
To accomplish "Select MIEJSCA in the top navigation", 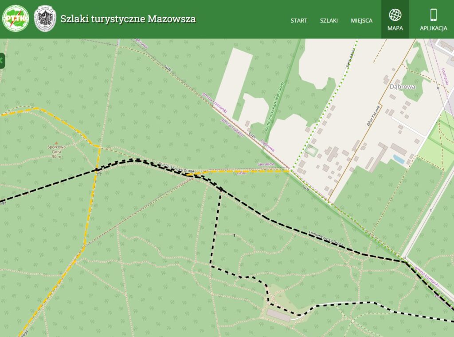I will 361,20.
